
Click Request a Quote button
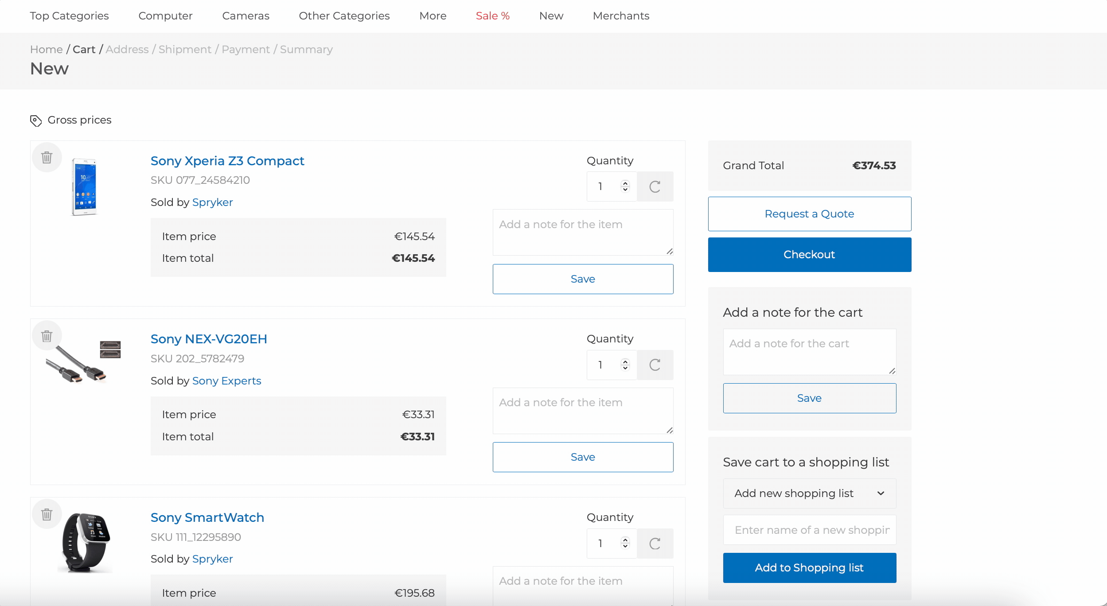pos(810,214)
